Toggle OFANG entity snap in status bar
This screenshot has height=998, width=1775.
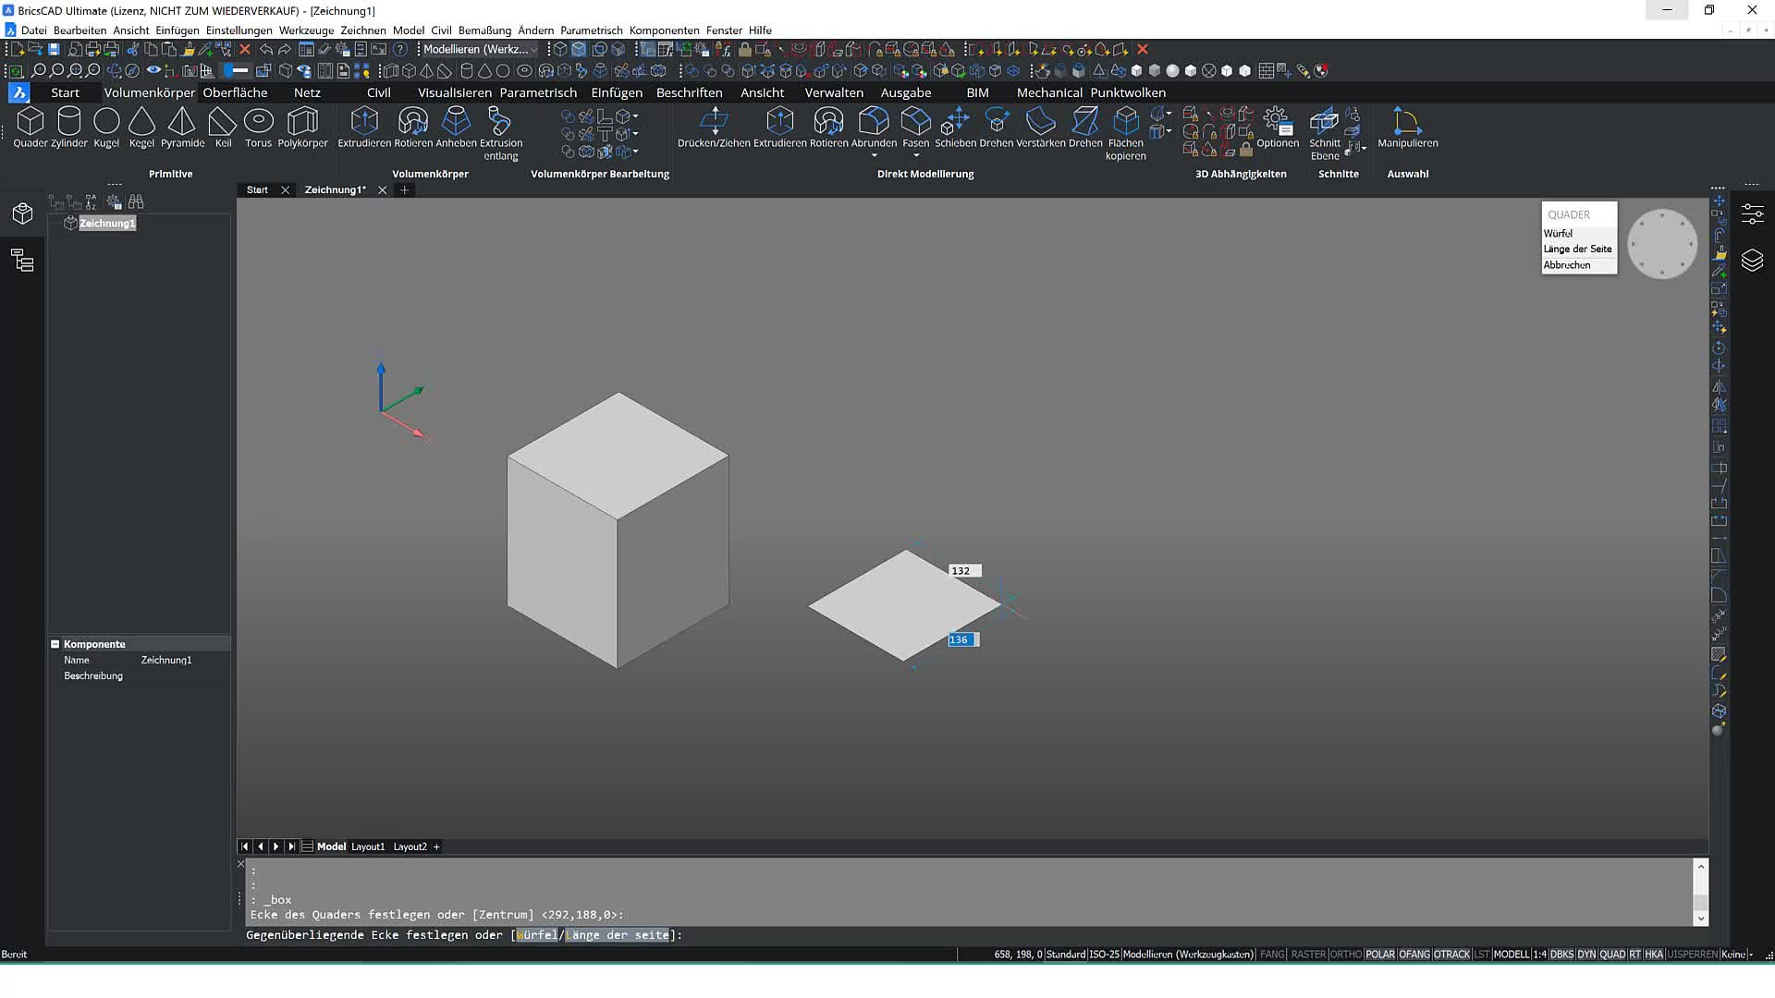coord(1414,955)
